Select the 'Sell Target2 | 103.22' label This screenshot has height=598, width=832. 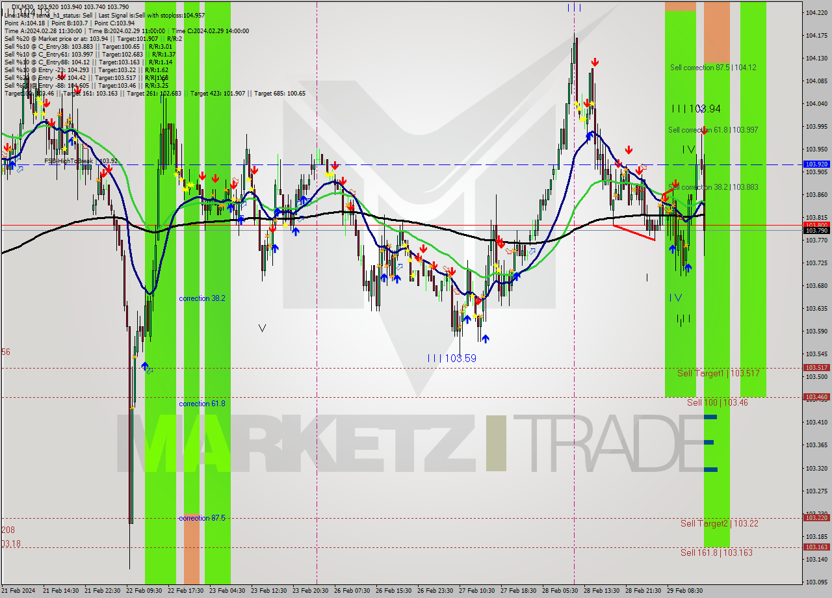coord(720,523)
